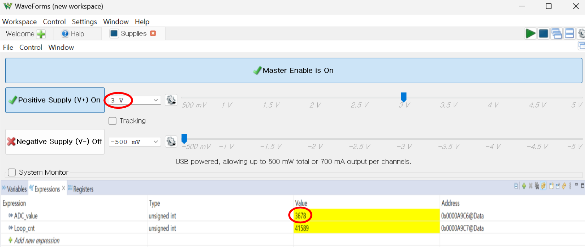This screenshot has height=247, width=585.
Task: Close the Supplies tab with red X
Action: 153,33
